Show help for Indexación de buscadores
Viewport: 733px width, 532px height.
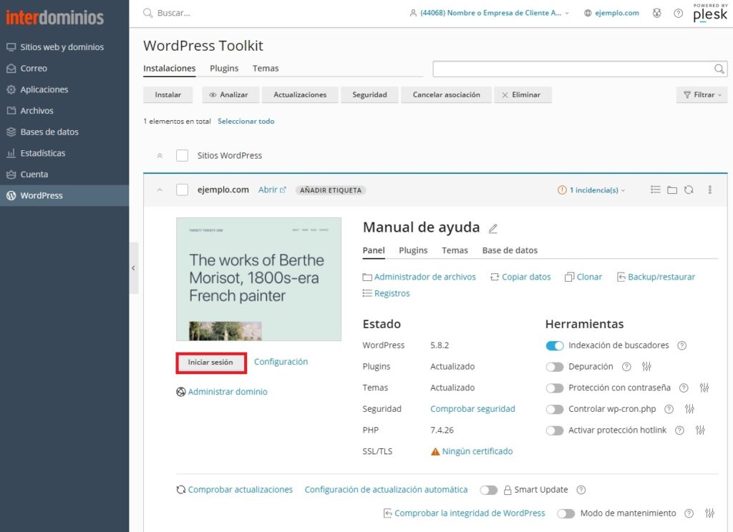682,345
